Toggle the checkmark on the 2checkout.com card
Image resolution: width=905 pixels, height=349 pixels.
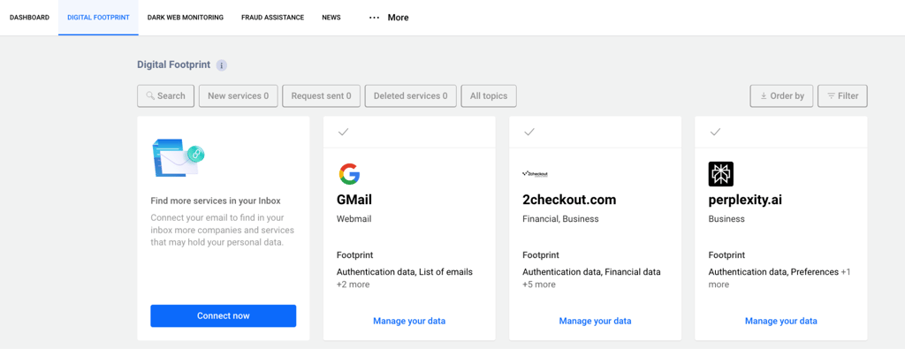click(x=529, y=133)
